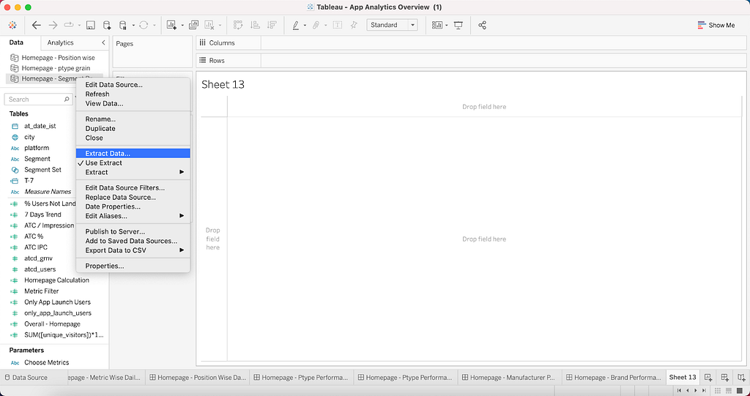Select Extract Data... menu item
The image size is (750, 396).
[133, 154]
